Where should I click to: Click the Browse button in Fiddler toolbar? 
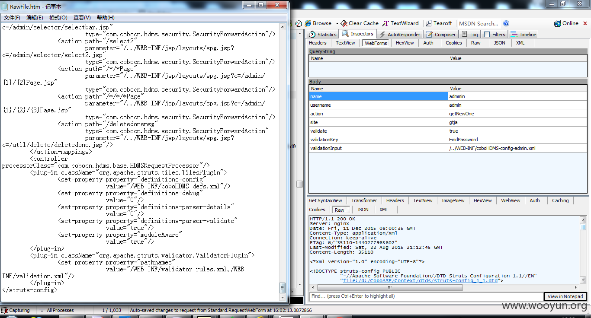(318, 23)
